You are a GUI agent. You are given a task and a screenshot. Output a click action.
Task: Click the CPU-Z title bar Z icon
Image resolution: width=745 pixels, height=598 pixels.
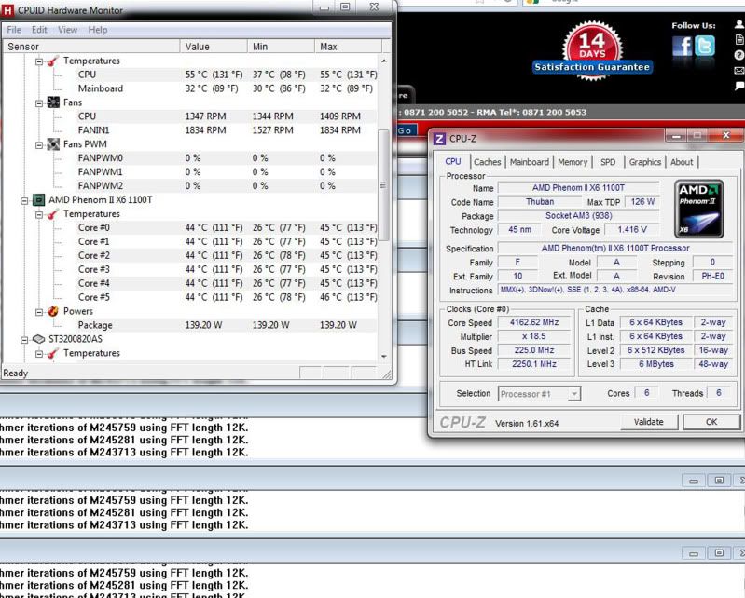[x=439, y=139]
